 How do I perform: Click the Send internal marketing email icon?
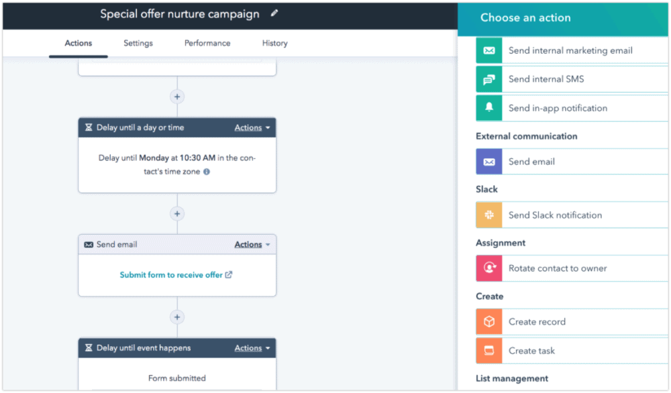pos(489,50)
